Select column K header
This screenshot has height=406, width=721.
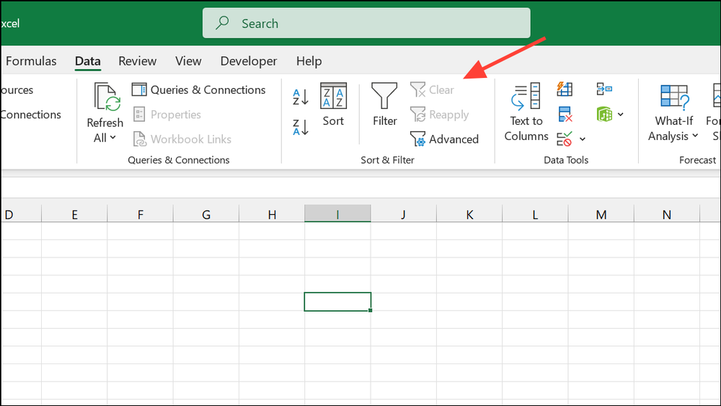pyautogui.click(x=469, y=214)
